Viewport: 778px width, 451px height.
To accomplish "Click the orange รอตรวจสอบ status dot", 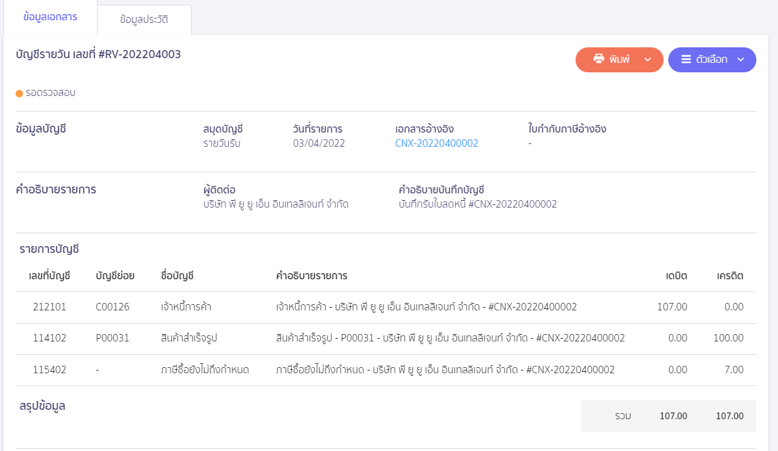I will point(20,93).
